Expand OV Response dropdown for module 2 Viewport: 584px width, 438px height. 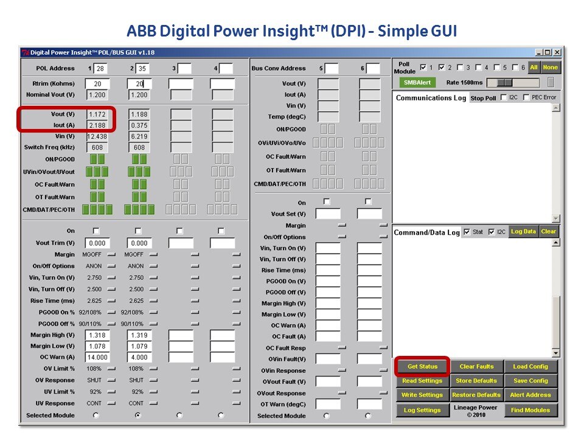(x=153, y=380)
